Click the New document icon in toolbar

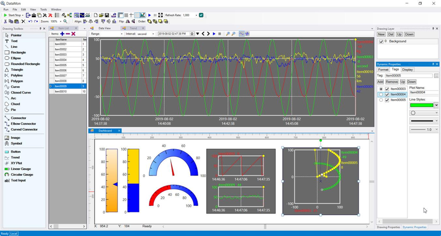pyautogui.click(x=95, y=15)
